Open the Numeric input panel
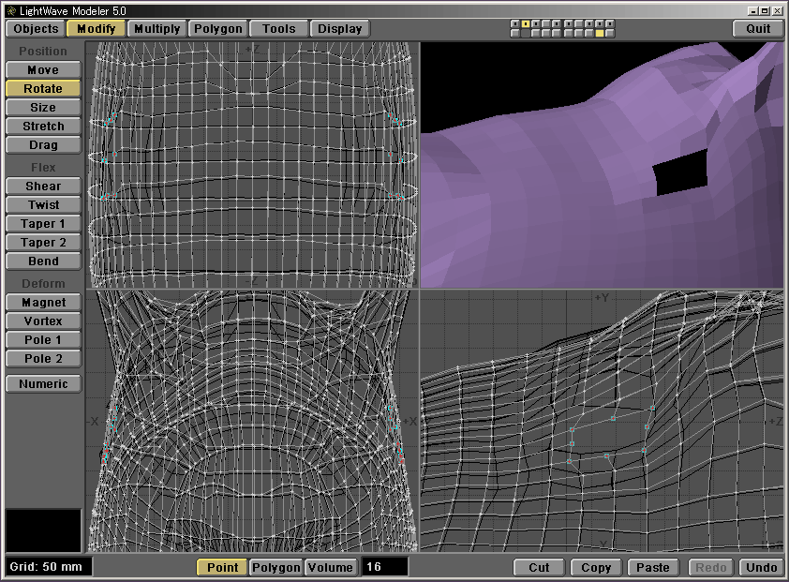This screenshot has width=789, height=582. [43, 384]
